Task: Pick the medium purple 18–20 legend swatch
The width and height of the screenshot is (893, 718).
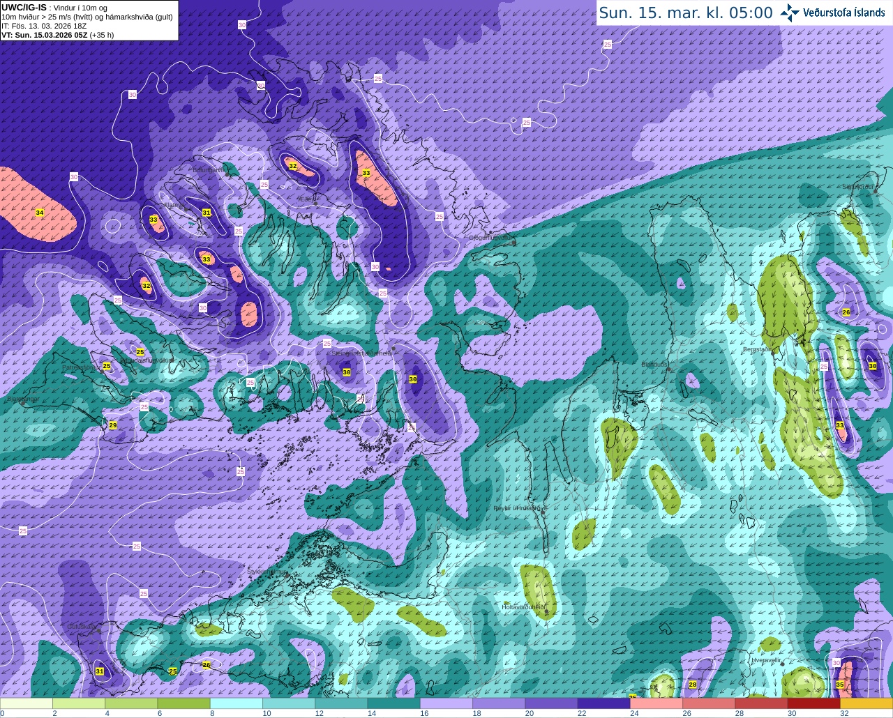Action: pyautogui.click(x=499, y=703)
